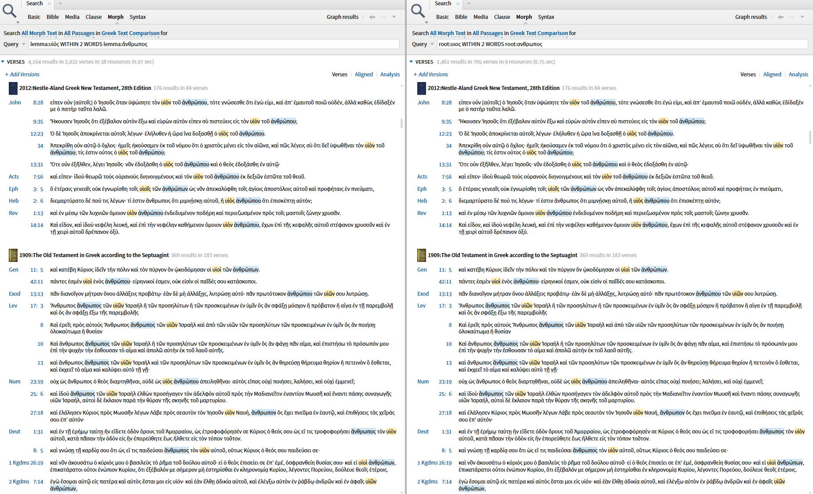Click Septuagint resource title in left panel

(x=94, y=255)
